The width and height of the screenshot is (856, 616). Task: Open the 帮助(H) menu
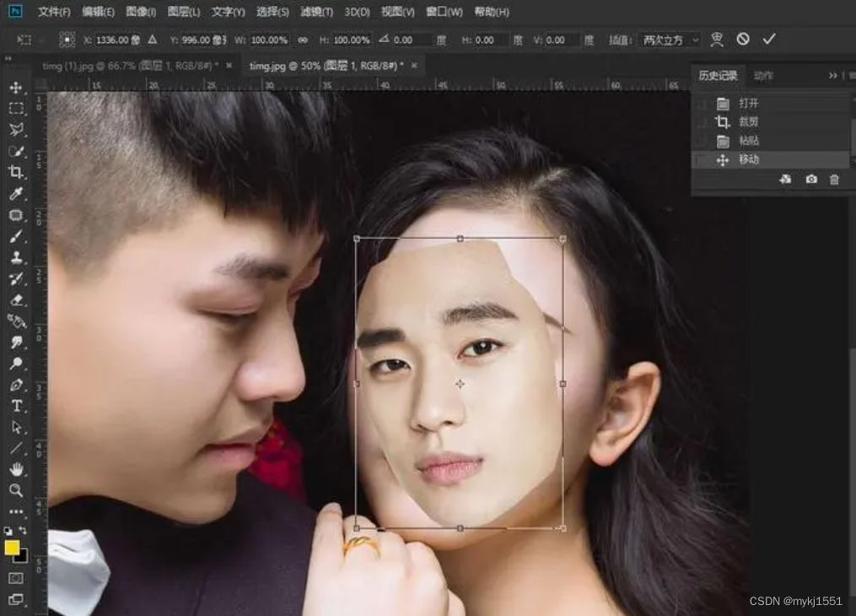point(492,12)
